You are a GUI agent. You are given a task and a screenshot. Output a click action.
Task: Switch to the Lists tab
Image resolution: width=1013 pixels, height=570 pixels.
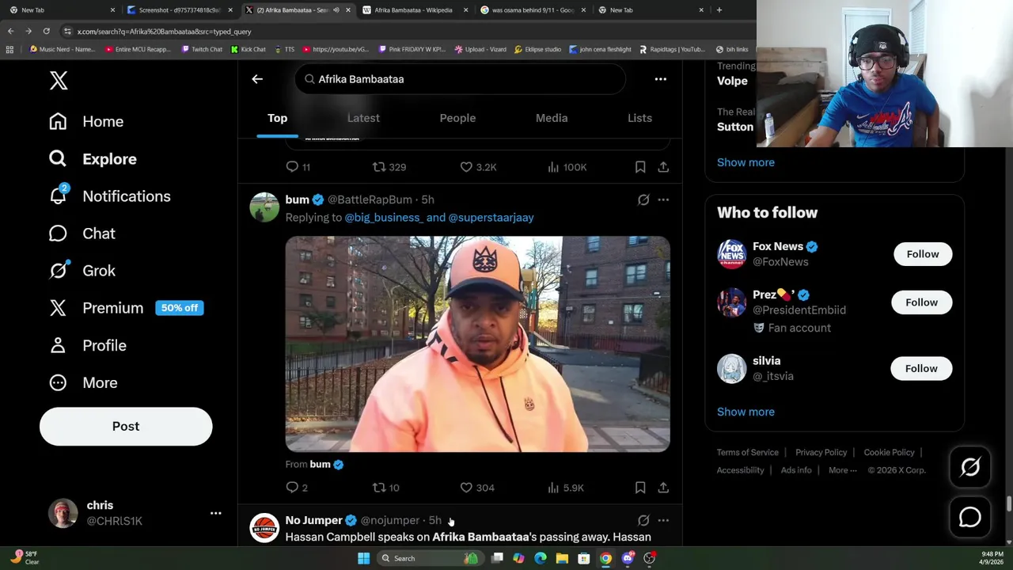tap(639, 118)
